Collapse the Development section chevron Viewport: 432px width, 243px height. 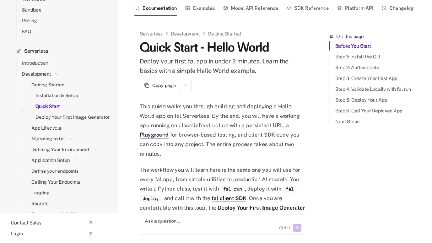pyautogui.click(x=55, y=74)
